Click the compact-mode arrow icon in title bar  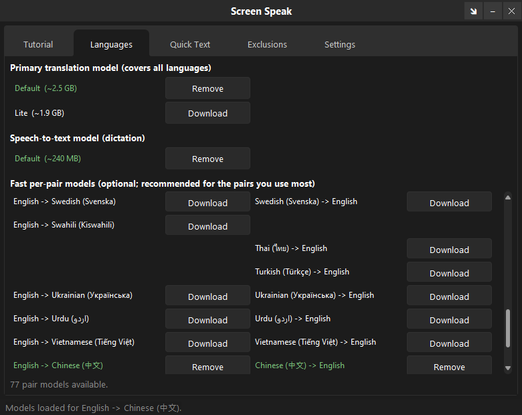[x=473, y=11]
